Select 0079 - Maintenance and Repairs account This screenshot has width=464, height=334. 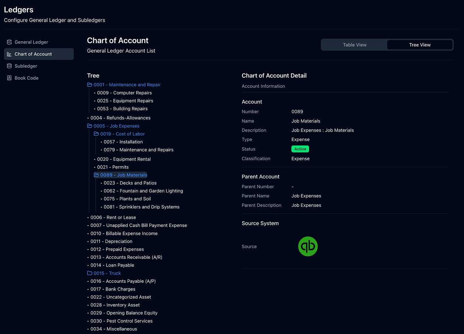tap(138, 150)
